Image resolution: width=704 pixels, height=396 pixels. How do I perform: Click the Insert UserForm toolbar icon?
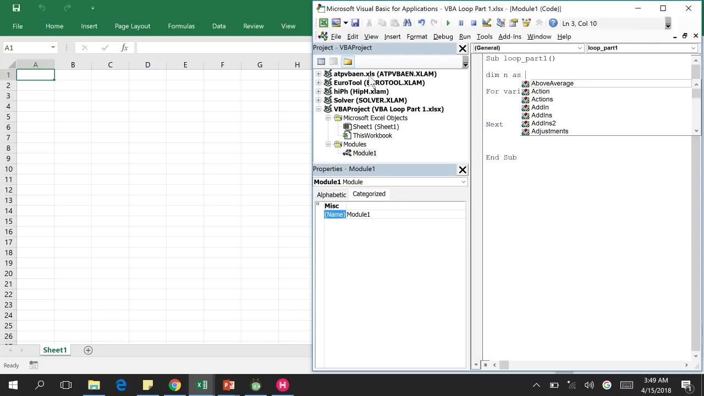tap(336, 23)
